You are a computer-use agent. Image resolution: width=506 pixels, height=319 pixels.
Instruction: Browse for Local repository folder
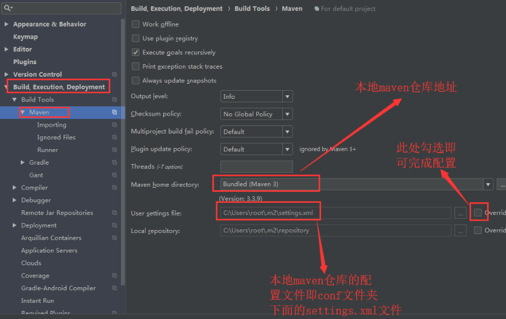pos(460,231)
